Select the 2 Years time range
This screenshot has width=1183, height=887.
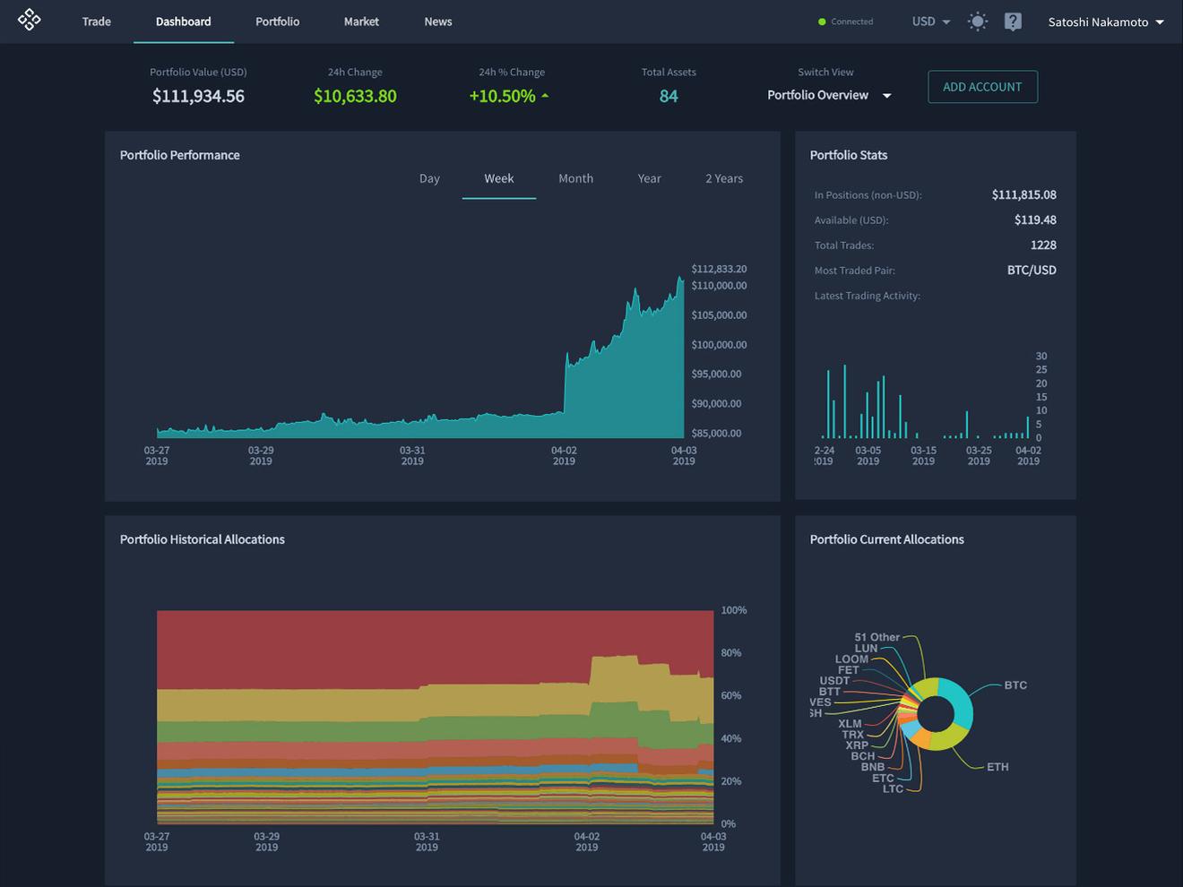tap(723, 178)
